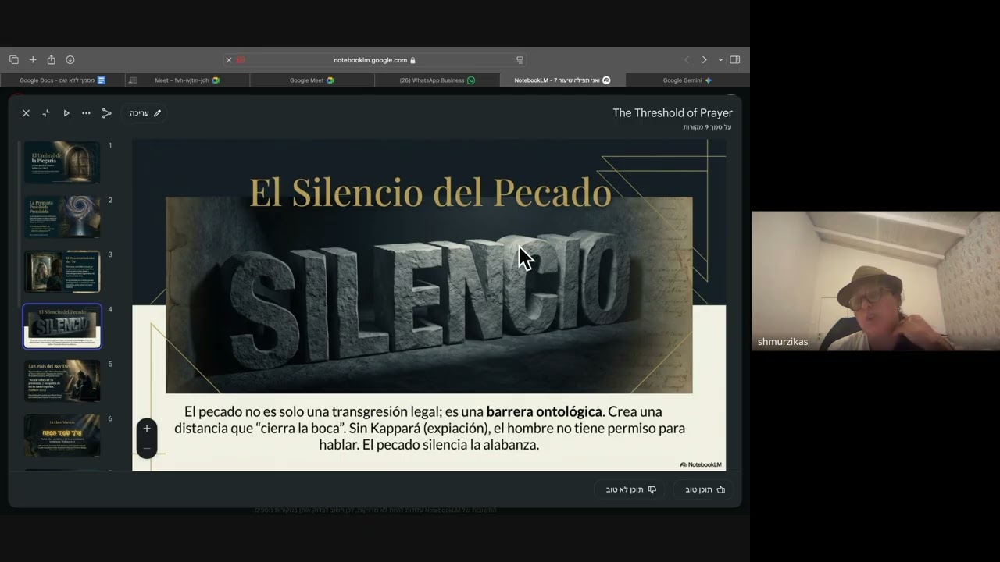Select slide 4 thumbnail El Silencio del Pecado
This screenshot has height=562, width=1000.
point(62,325)
